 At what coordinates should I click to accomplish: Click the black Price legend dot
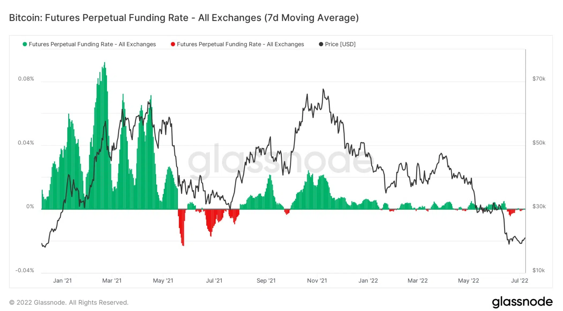tap(321, 44)
